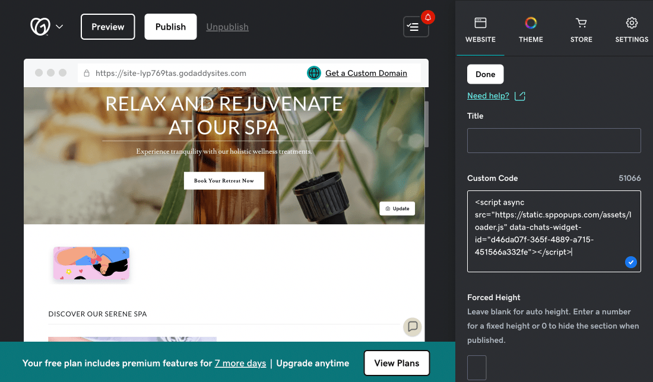Click the Title input field

(x=554, y=141)
